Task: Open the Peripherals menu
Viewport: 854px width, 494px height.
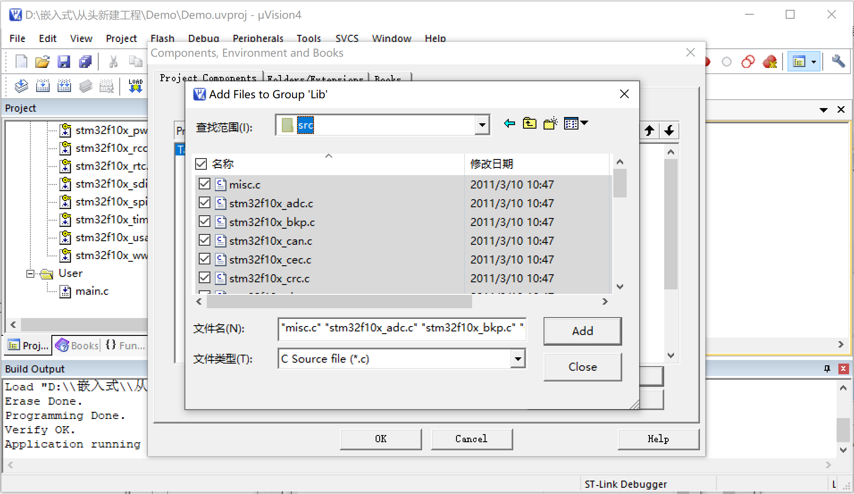Action: (258, 38)
